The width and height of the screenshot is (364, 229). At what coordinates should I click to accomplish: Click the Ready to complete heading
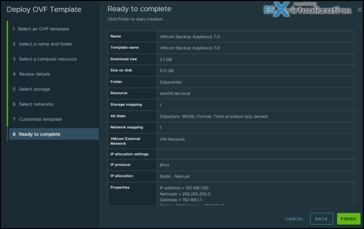click(x=140, y=9)
